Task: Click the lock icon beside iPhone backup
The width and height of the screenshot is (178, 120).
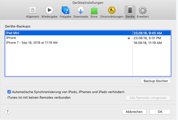Action: click(x=129, y=38)
